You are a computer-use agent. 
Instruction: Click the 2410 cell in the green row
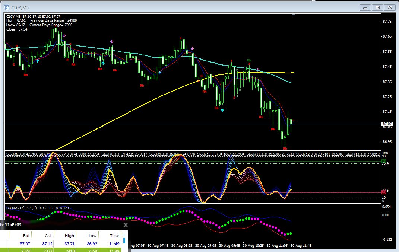[70, 251]
